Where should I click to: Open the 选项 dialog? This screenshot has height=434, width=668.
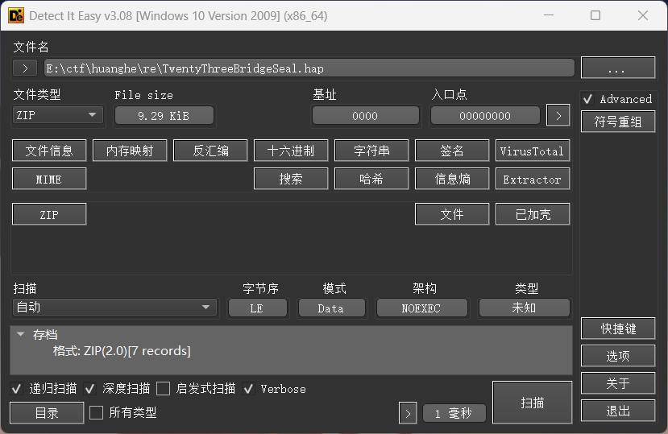tap(618, 356)
